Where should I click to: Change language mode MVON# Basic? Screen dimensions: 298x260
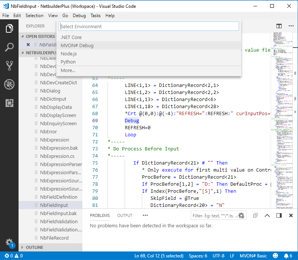click(x=253, y=256)
